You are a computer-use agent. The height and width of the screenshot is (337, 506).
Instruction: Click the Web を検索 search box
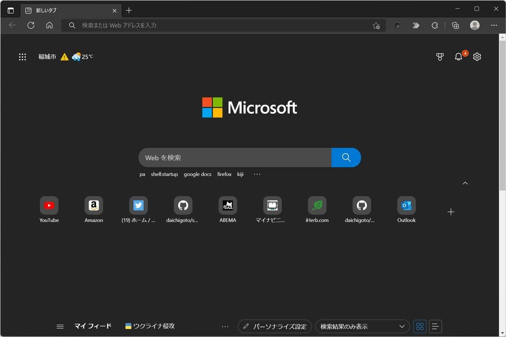(x=235, y=158)
